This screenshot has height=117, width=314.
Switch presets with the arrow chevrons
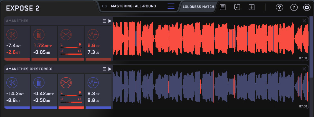(104, 6)
